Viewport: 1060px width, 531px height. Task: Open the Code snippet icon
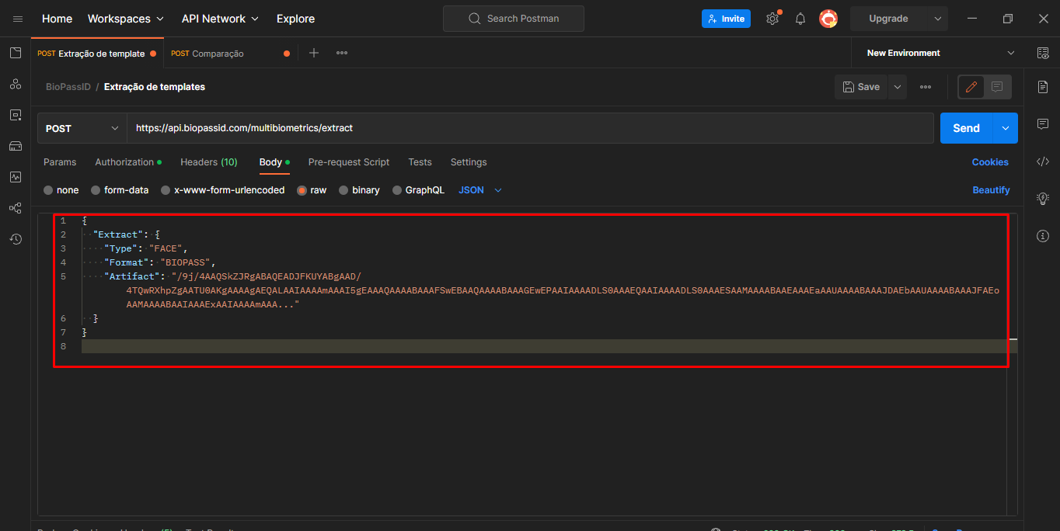(1043, 161)
